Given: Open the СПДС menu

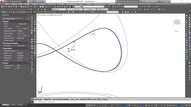Looking at the screenshot, I should pos(119,4).
